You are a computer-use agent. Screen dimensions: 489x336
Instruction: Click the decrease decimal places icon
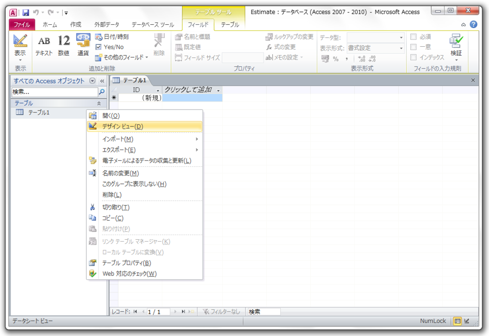coord(372,59)
